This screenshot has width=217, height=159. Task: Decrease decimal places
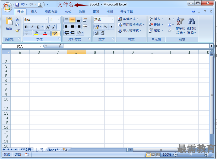(x=102, y=33)
